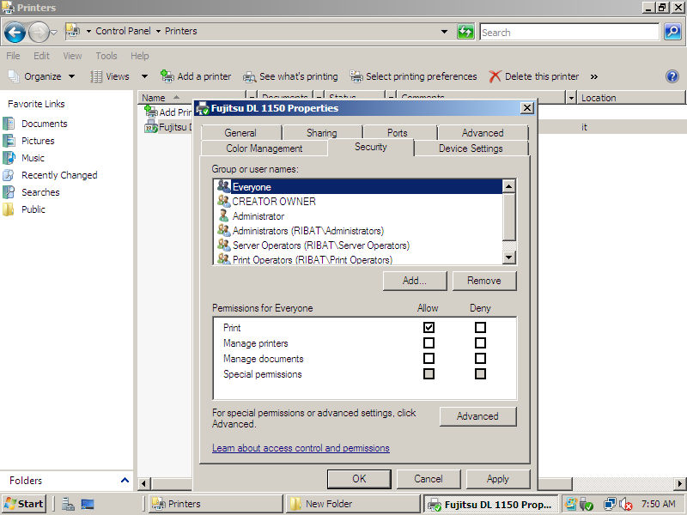Click the Advanced permissions button
This screenshot has width=687, height=515.
[477, 416]
